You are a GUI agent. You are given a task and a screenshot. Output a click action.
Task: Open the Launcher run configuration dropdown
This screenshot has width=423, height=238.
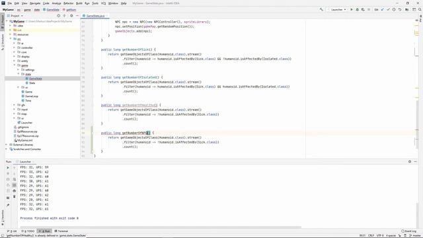(x=337, y=9)
